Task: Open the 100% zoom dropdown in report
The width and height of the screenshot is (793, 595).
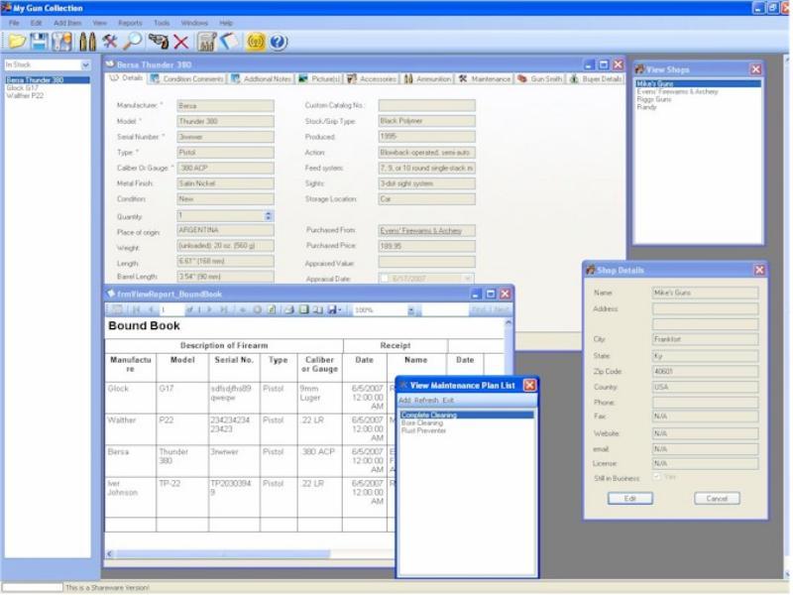Action: point(411,309)
